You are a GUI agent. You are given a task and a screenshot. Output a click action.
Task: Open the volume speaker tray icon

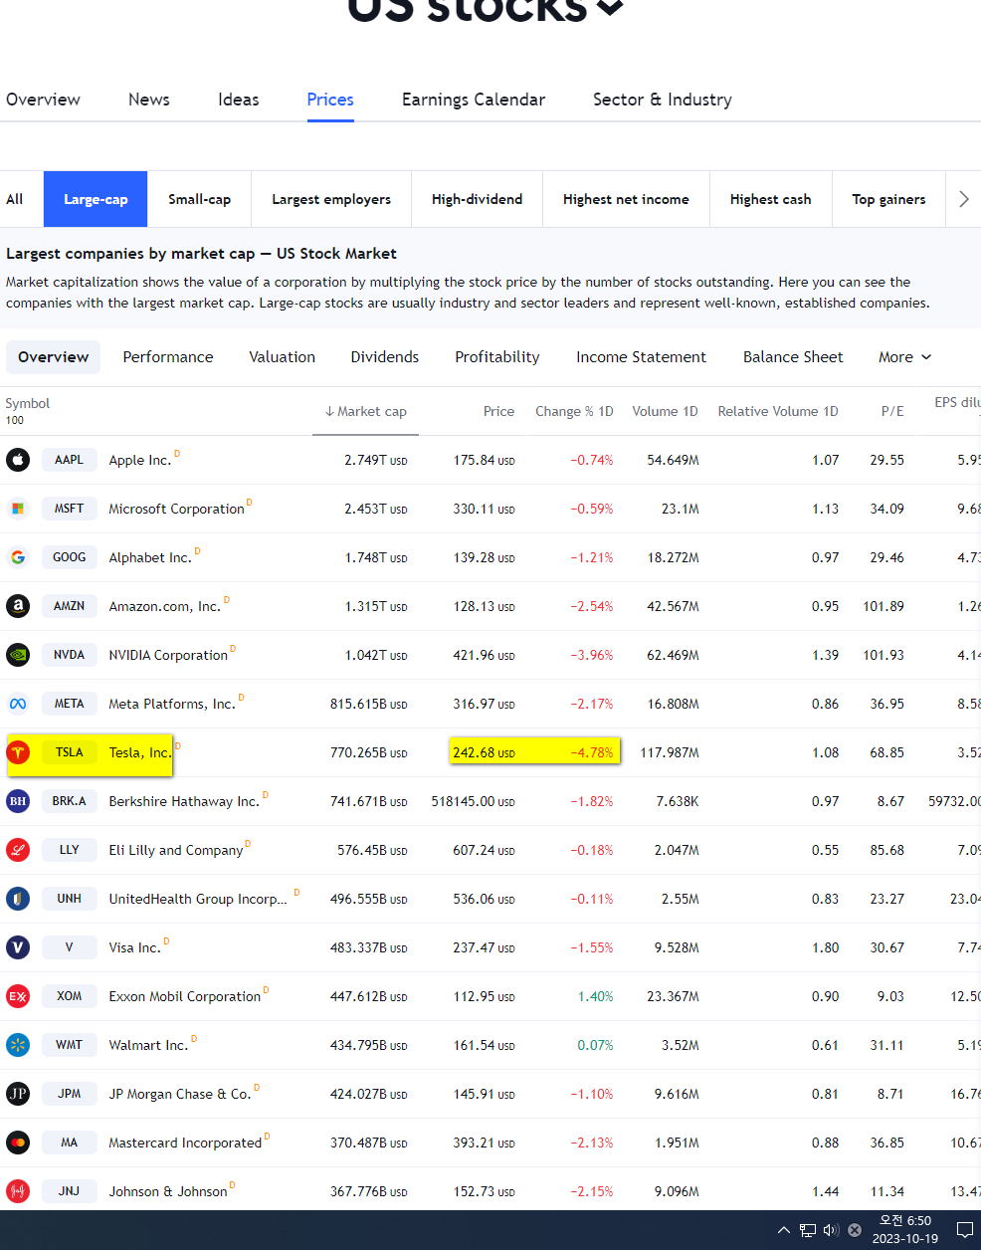[831, 1230]
